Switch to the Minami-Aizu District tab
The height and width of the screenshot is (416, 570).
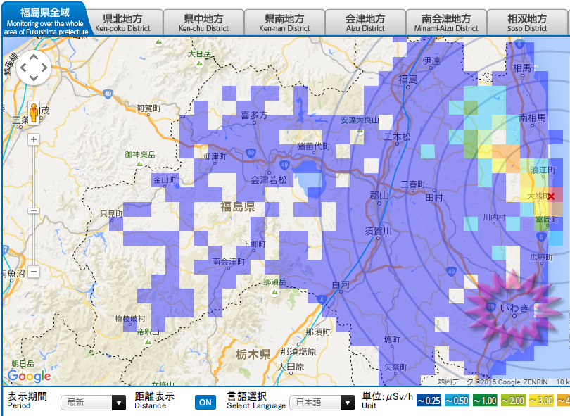tap(446, 23)
